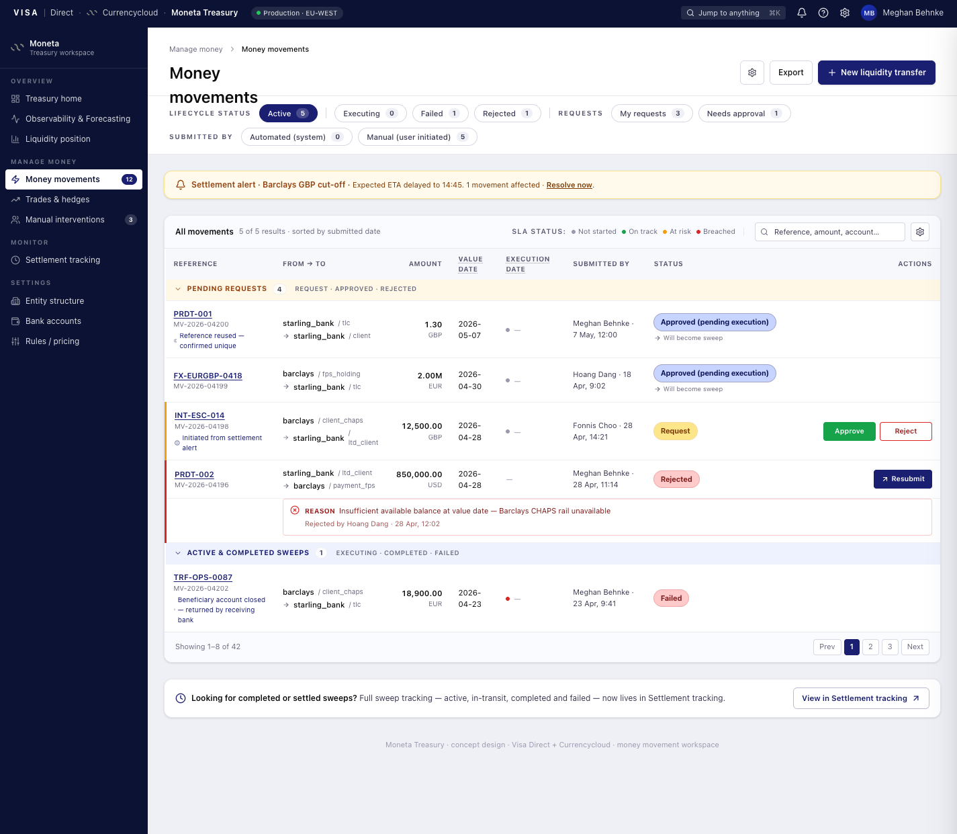Open FX-EURGBP-0418 reference link
957x834 pixels.
pyautogui.click(x=208, y=376)
